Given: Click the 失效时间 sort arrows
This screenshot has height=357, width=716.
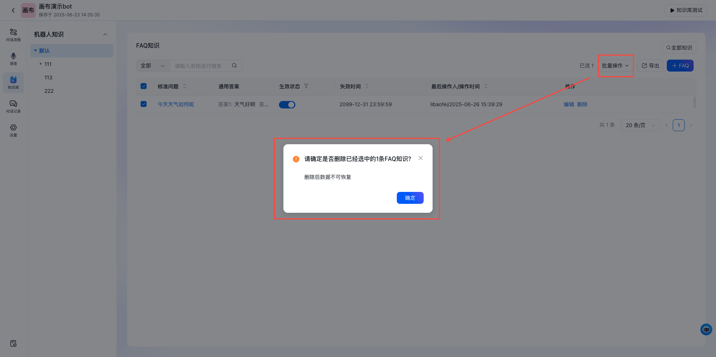Looking at the screenshot, I should (x=367, y=86).
